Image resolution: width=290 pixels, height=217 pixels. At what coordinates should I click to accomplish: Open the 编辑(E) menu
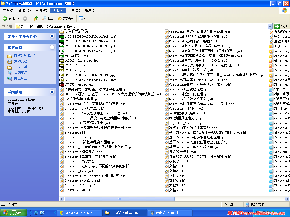coord(25,10)
